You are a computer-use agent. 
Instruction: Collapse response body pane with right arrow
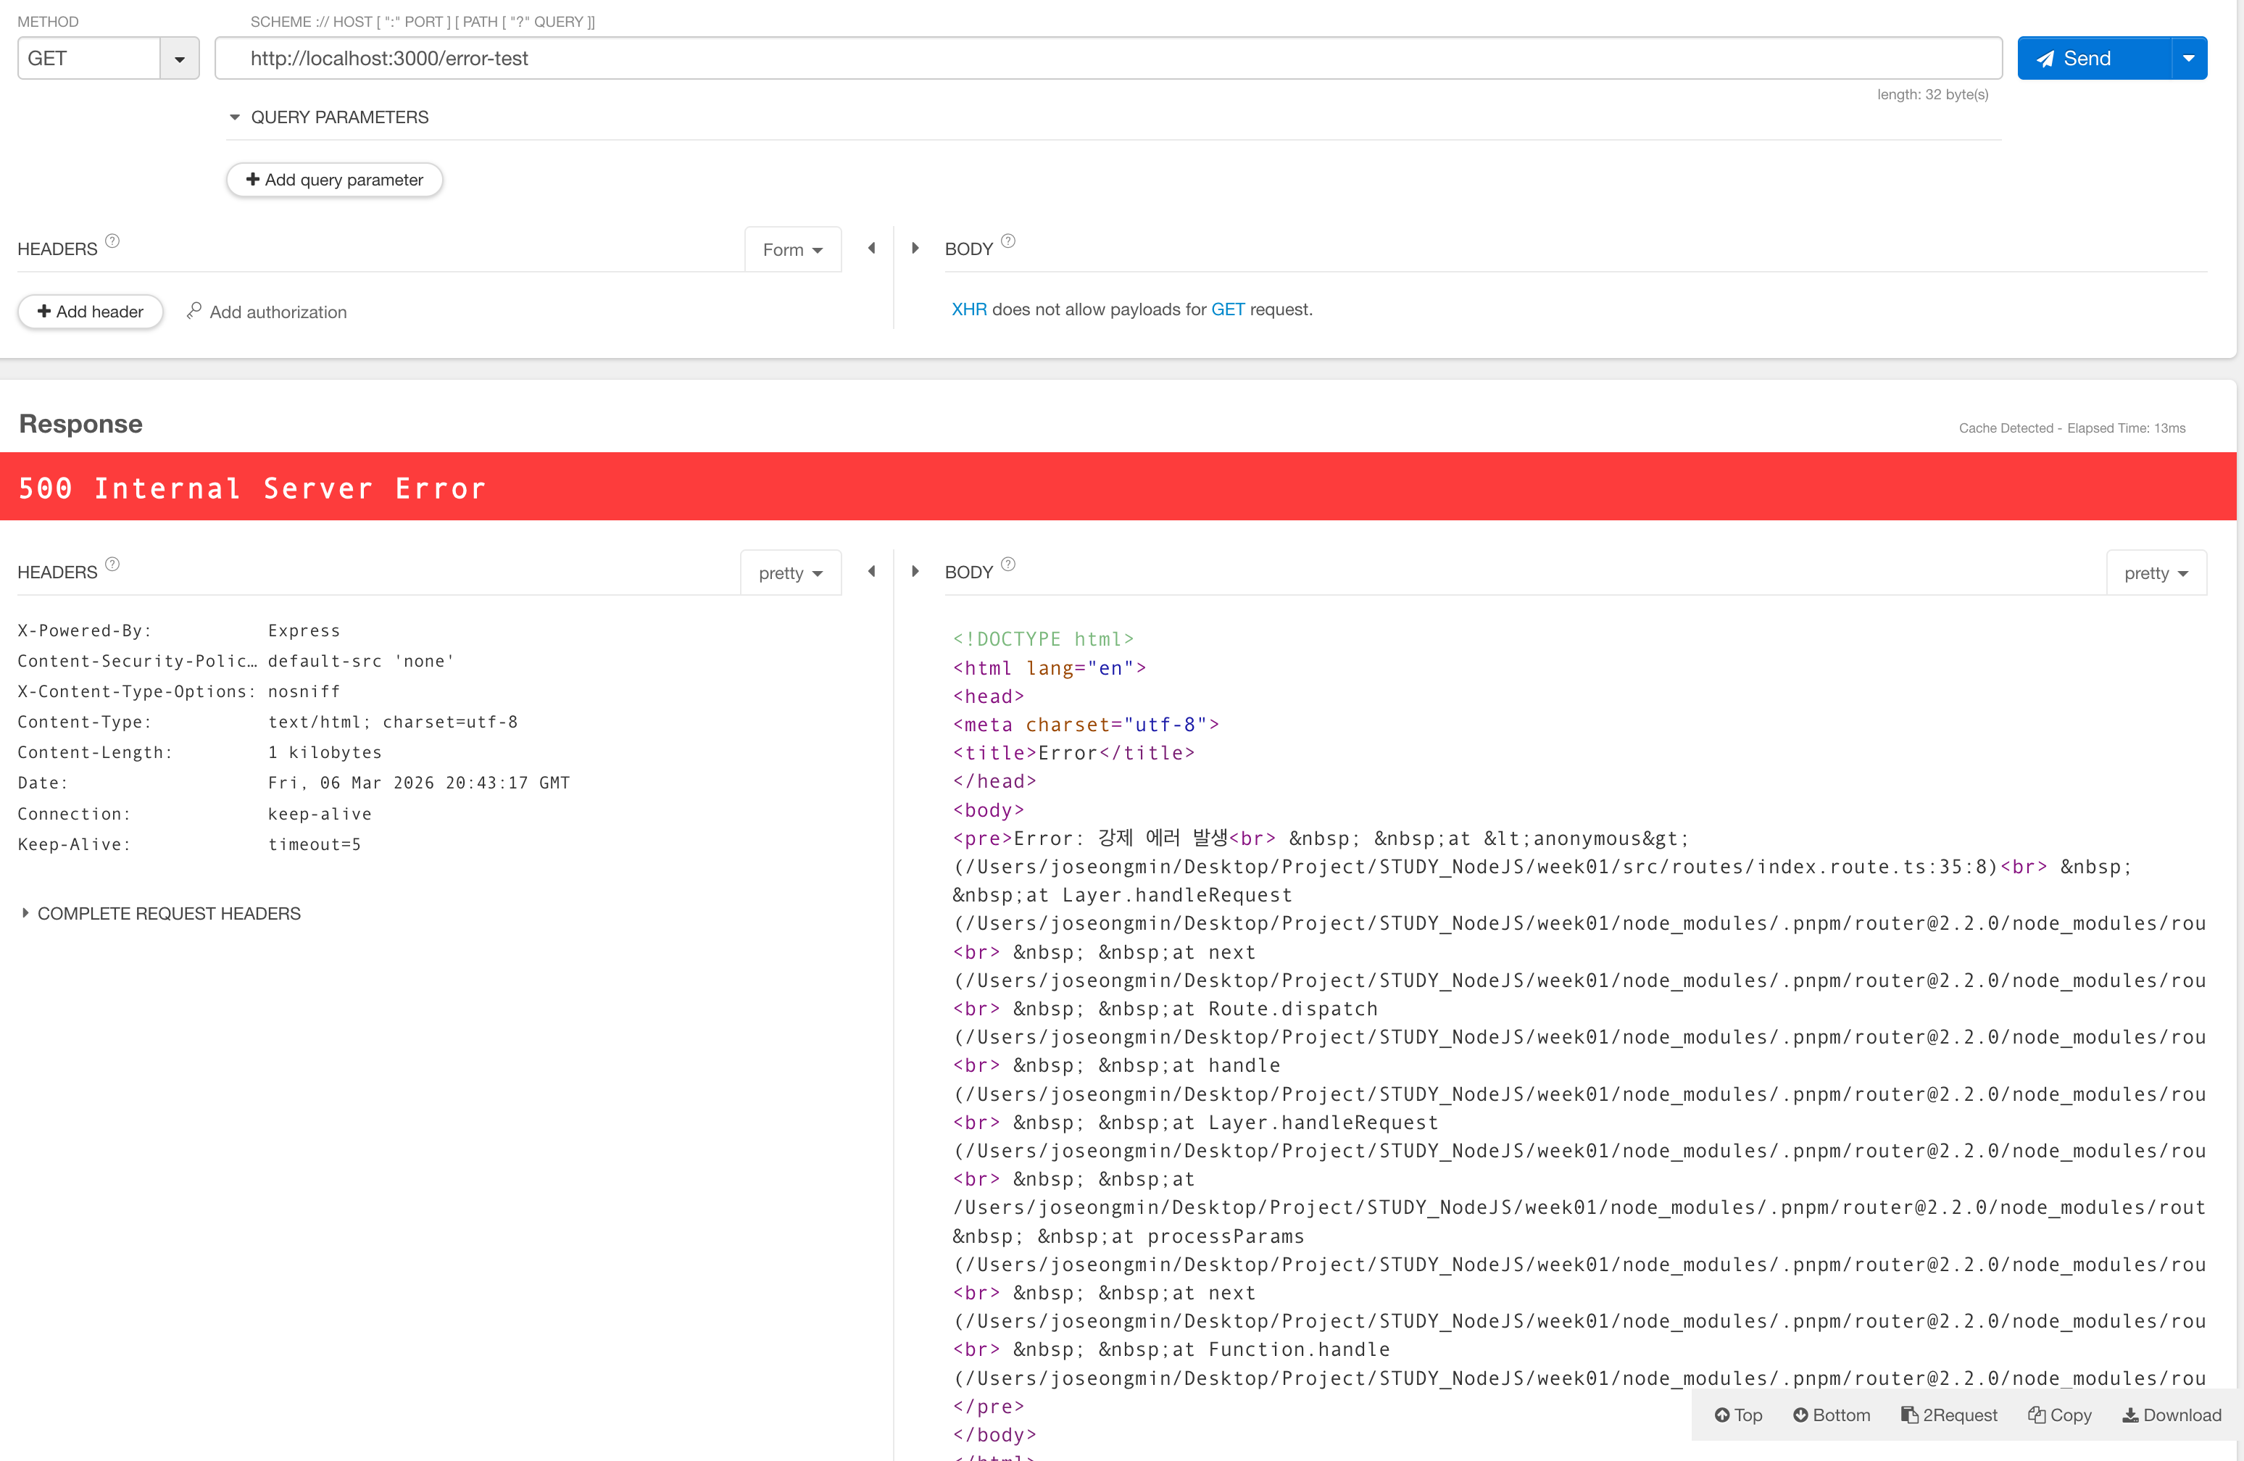[915, 572]
